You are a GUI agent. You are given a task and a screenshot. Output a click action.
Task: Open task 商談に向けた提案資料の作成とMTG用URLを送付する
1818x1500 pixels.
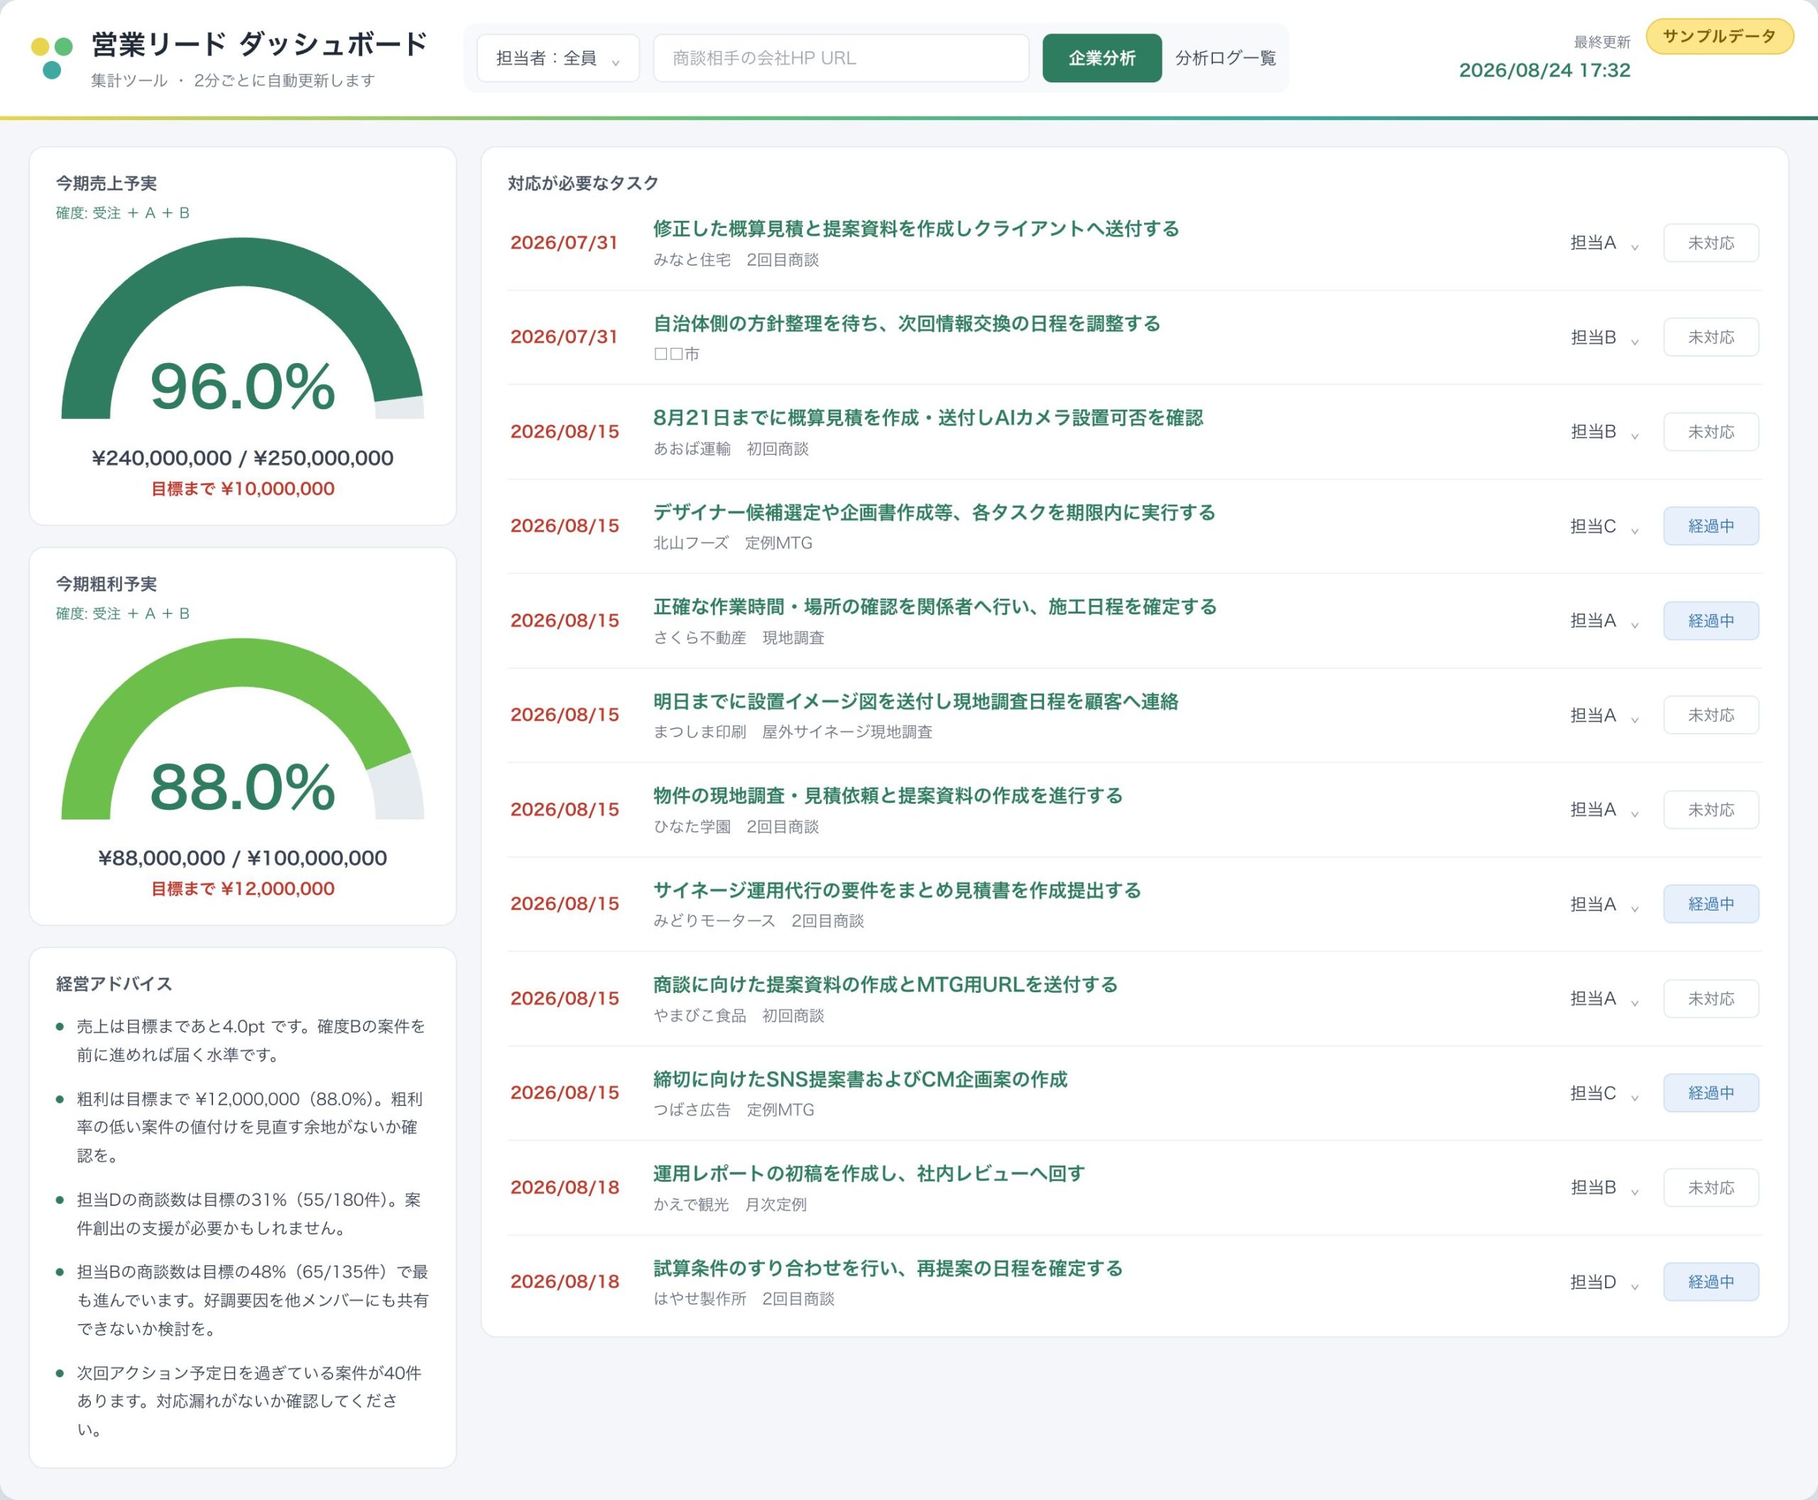[886, 985]
